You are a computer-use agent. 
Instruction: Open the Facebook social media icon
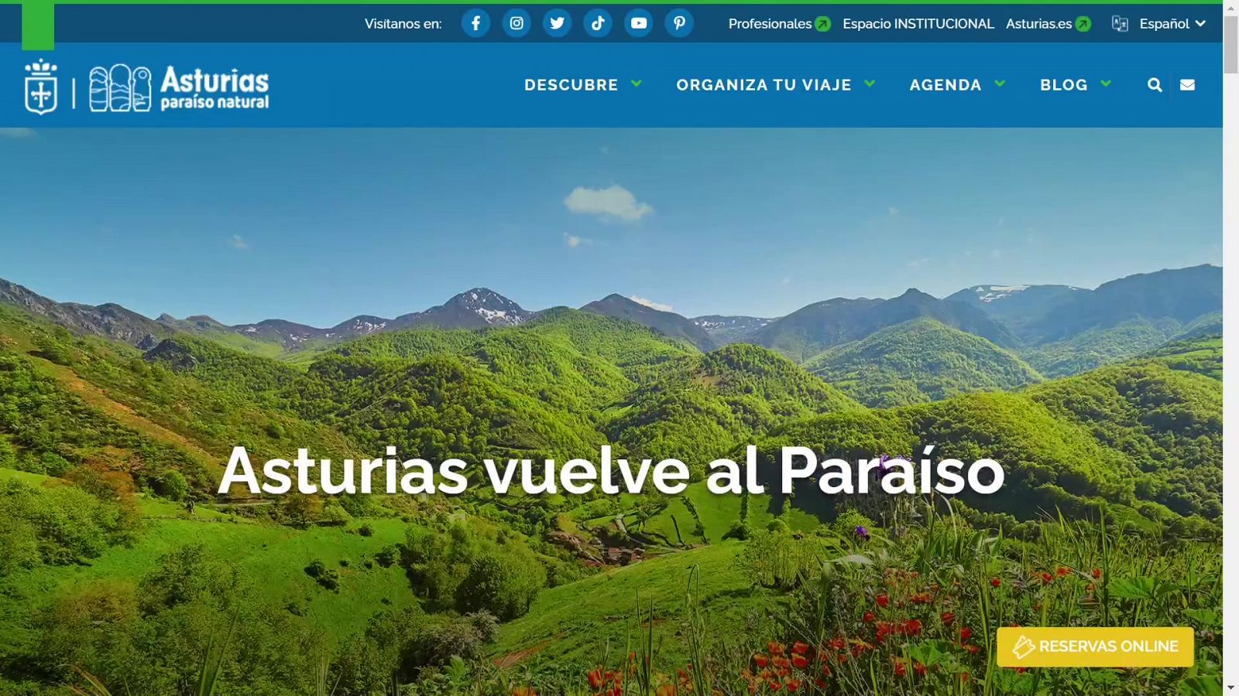[475, 23]
